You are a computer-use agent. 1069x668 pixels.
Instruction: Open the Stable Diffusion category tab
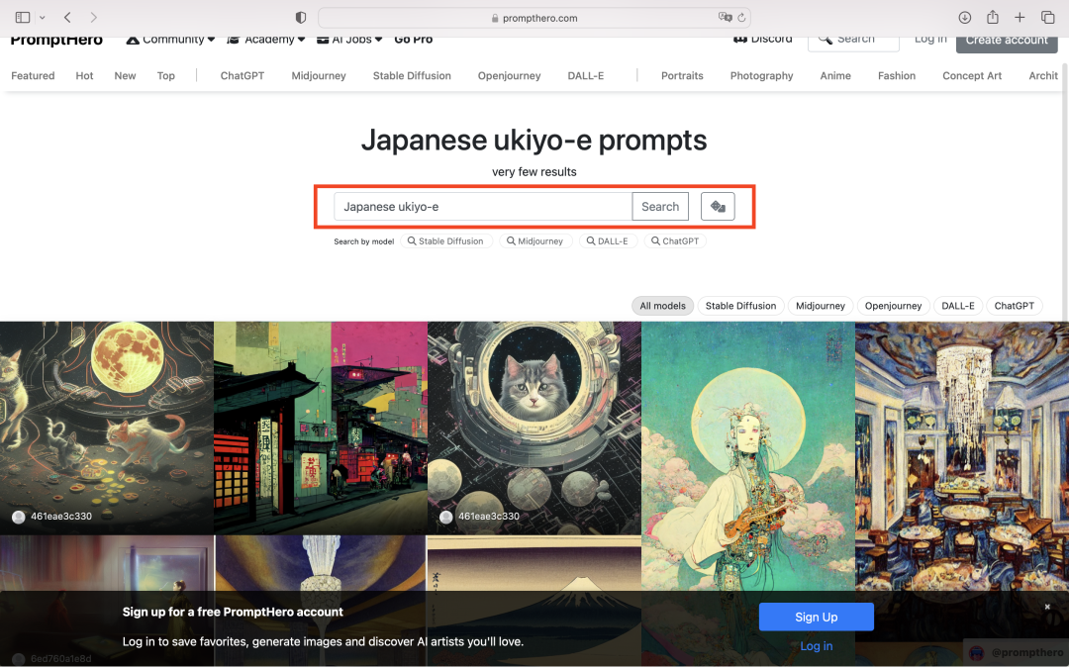point(412,75)
